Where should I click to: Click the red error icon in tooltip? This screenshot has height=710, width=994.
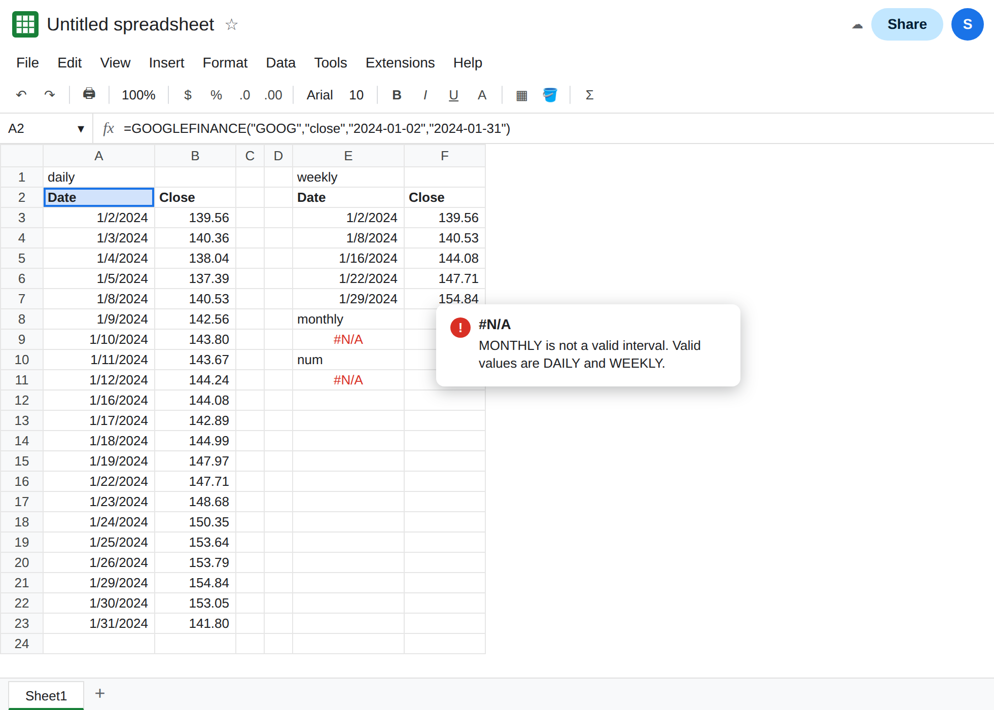coord(460,328)
